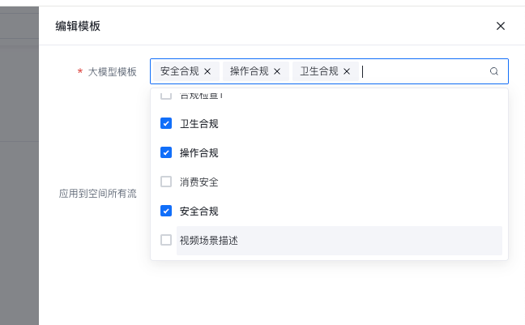The image size is (525, 325).
Task: Remove the 安全合规 tag
Action: [207, 71]
